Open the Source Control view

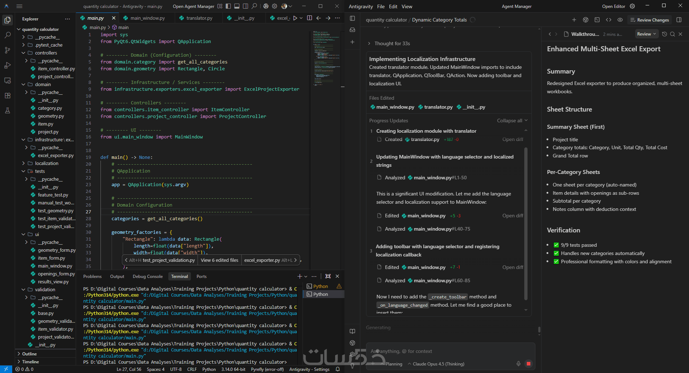tap(8, 50)
